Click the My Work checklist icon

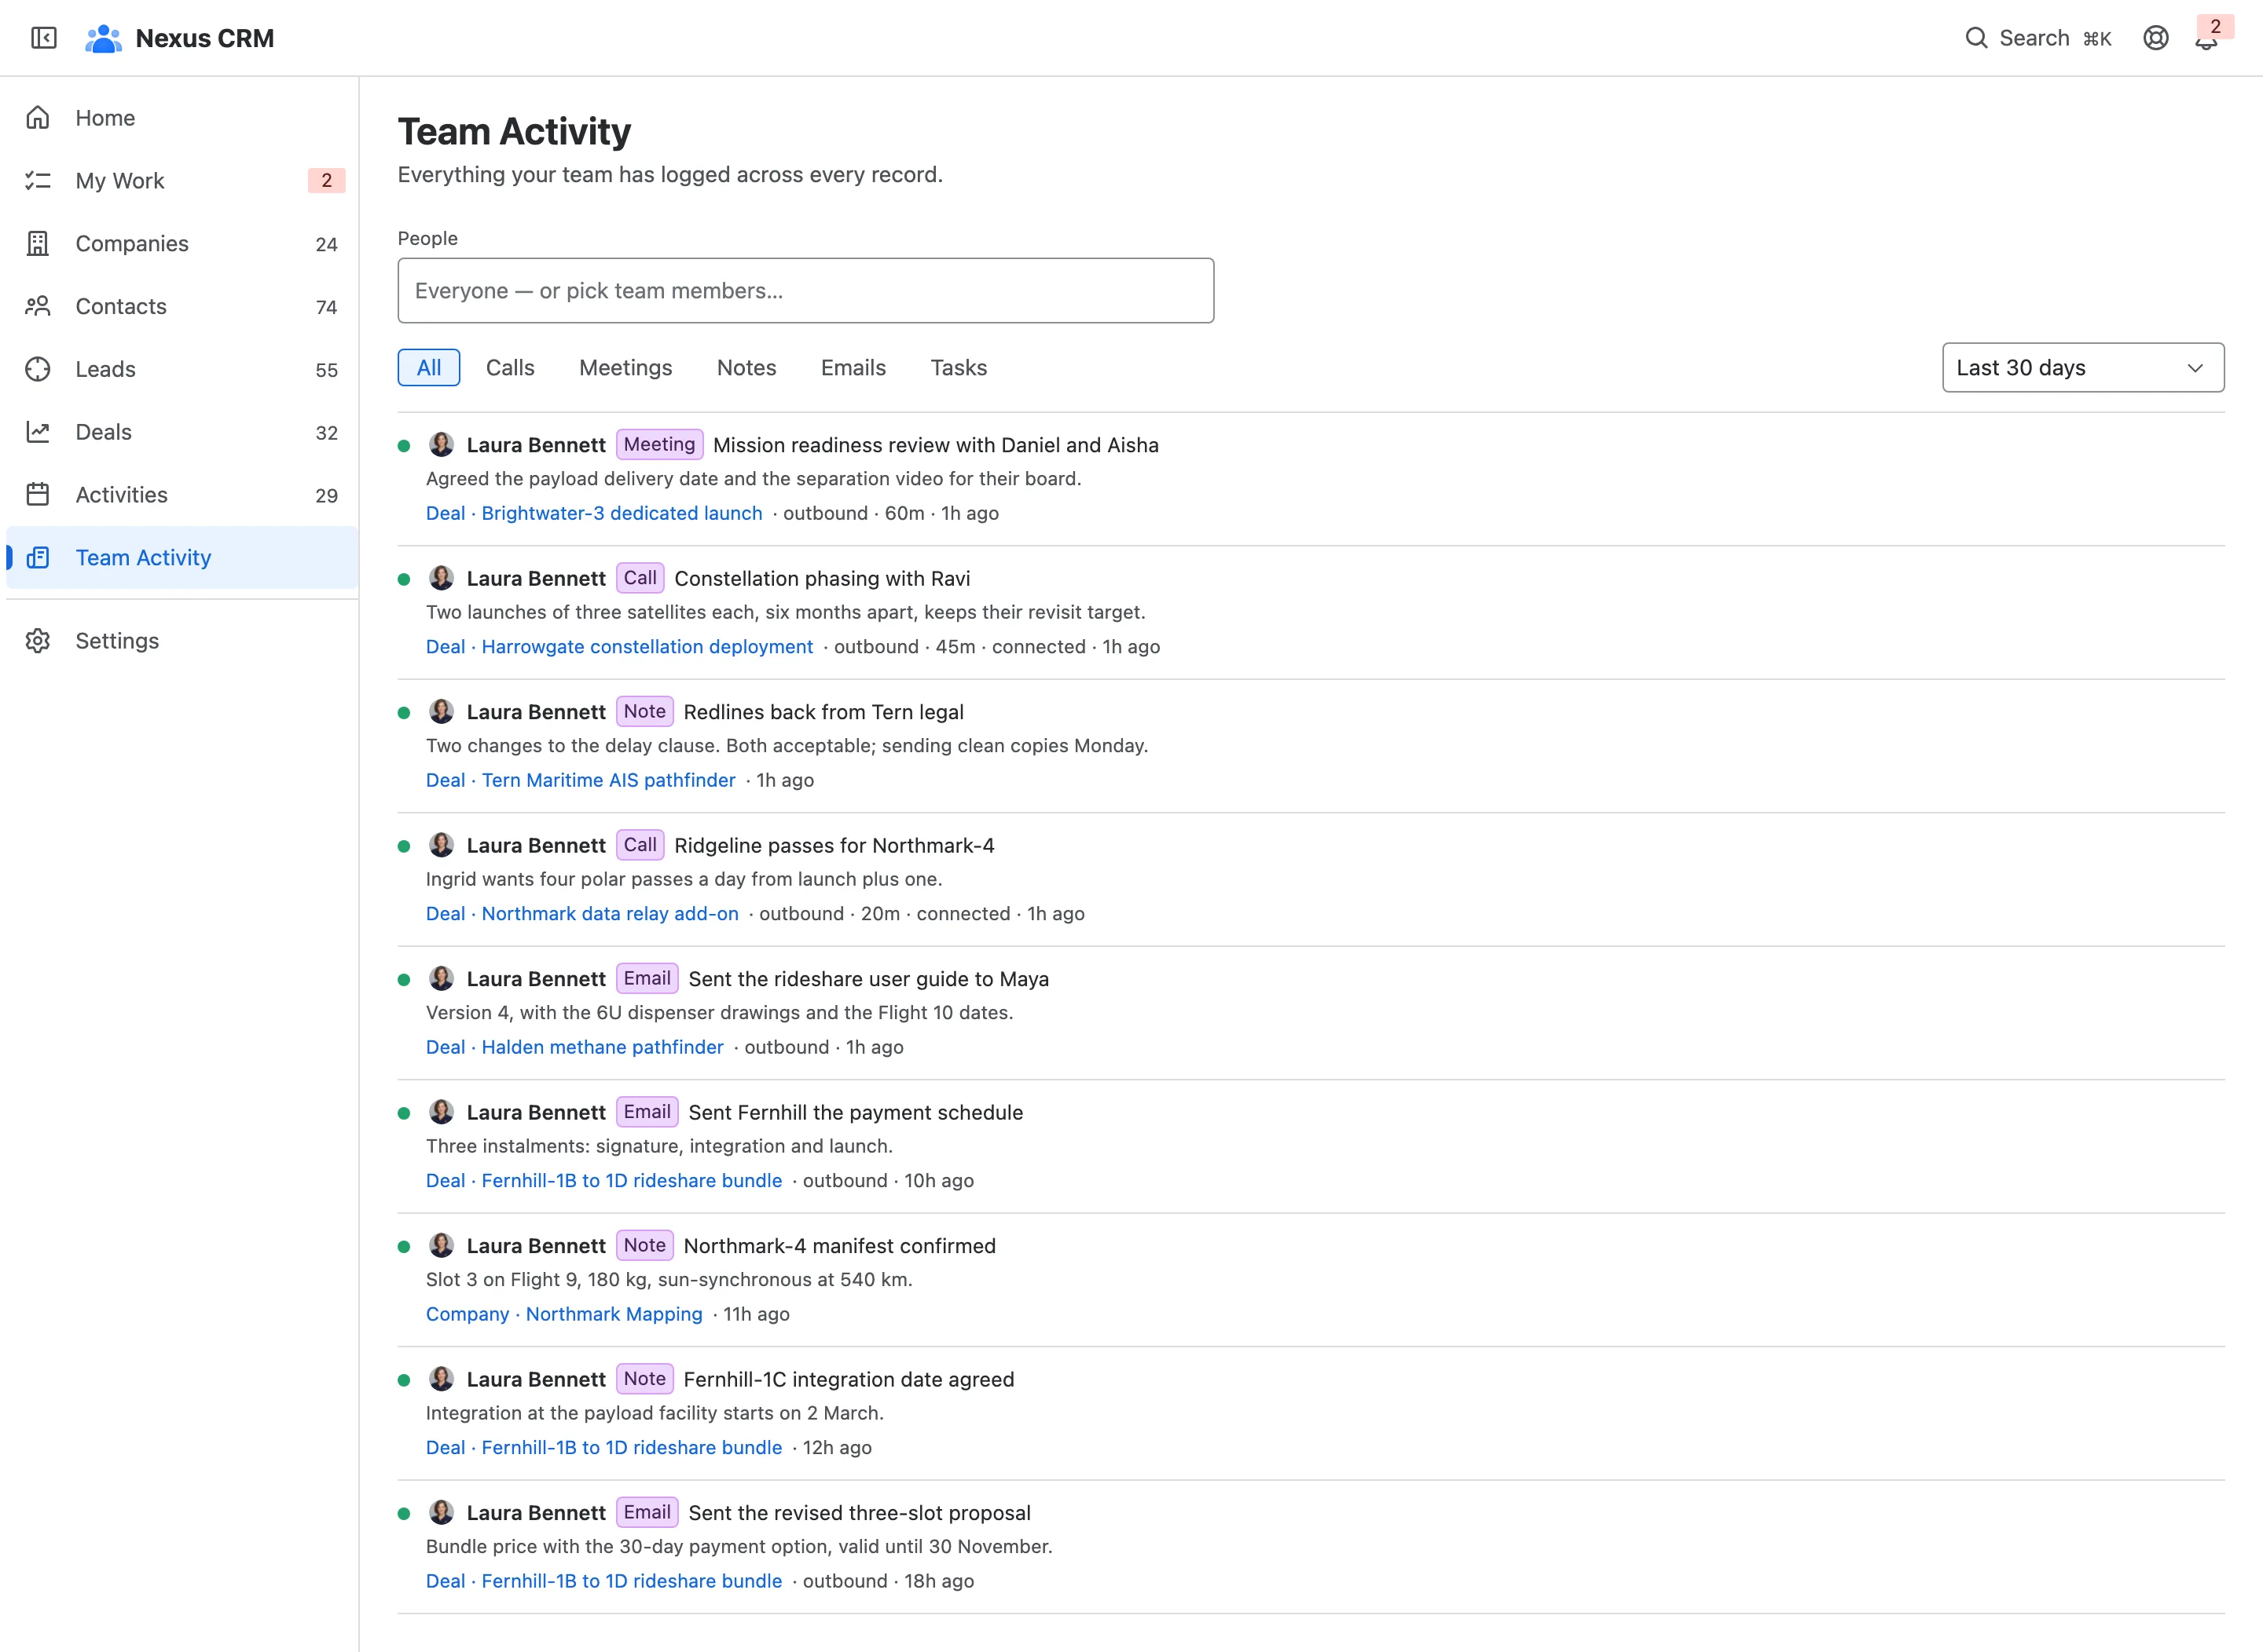pyautogui.click(x=38, y=181)
